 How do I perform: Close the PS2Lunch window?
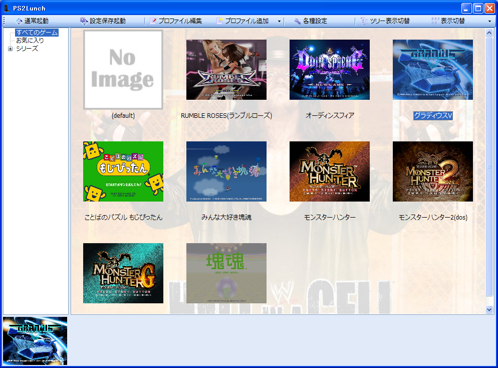489,8
